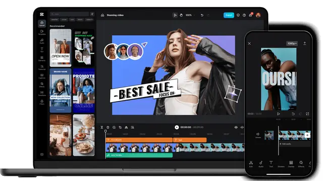Click the mirror flip tool in timeline toolbar
Image resolution: width=323 pixels, height=181 pixels.
(126, 127)
